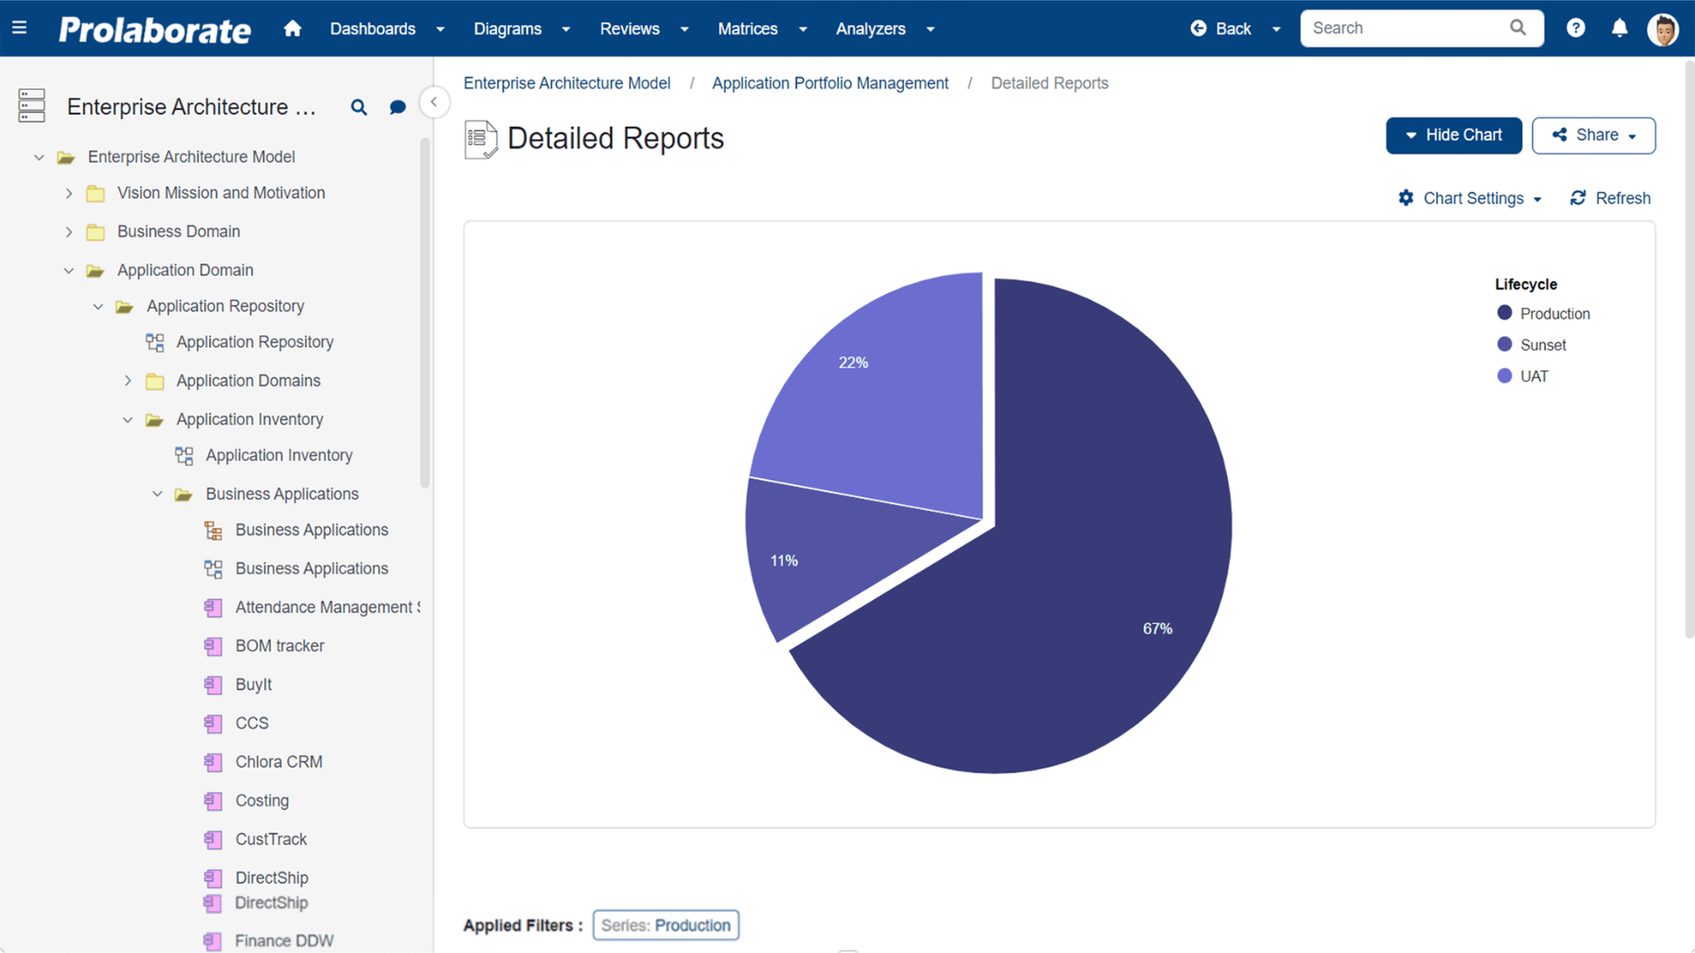Collapse the Application Domain folder
The width and height of the screenshot is (1695, 953).
coord(69,270)
